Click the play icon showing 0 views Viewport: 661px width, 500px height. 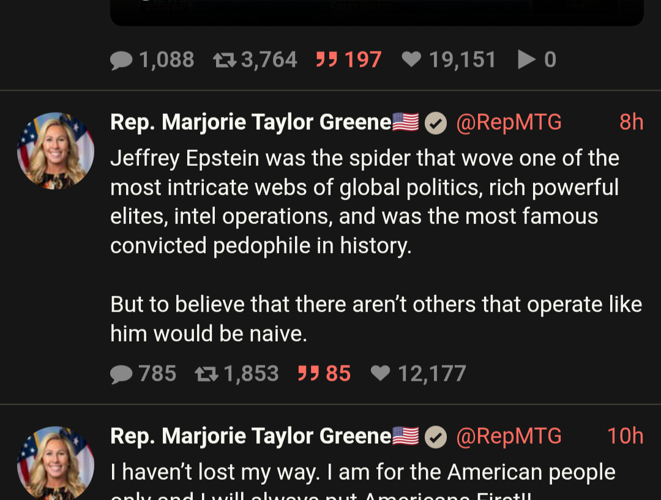[x=526, y=60]
